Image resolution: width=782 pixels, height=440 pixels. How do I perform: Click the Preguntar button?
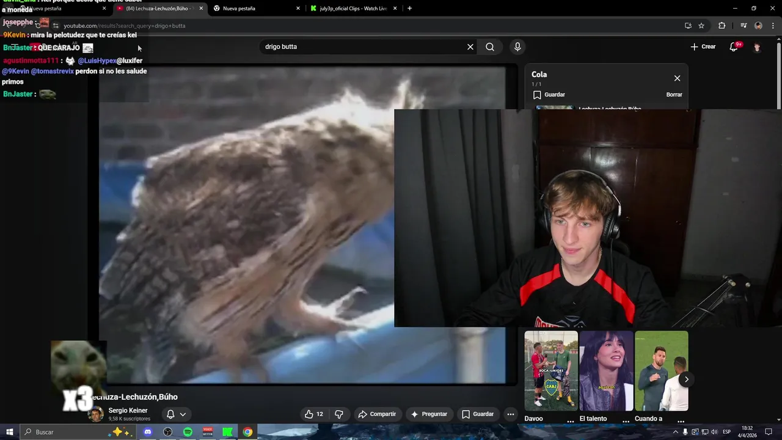click(x=429, y=414)
